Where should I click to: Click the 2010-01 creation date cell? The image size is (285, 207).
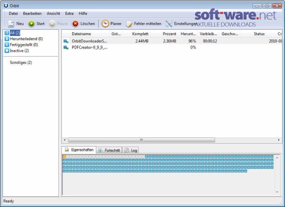pyautogui.click(x=275, y=41)
